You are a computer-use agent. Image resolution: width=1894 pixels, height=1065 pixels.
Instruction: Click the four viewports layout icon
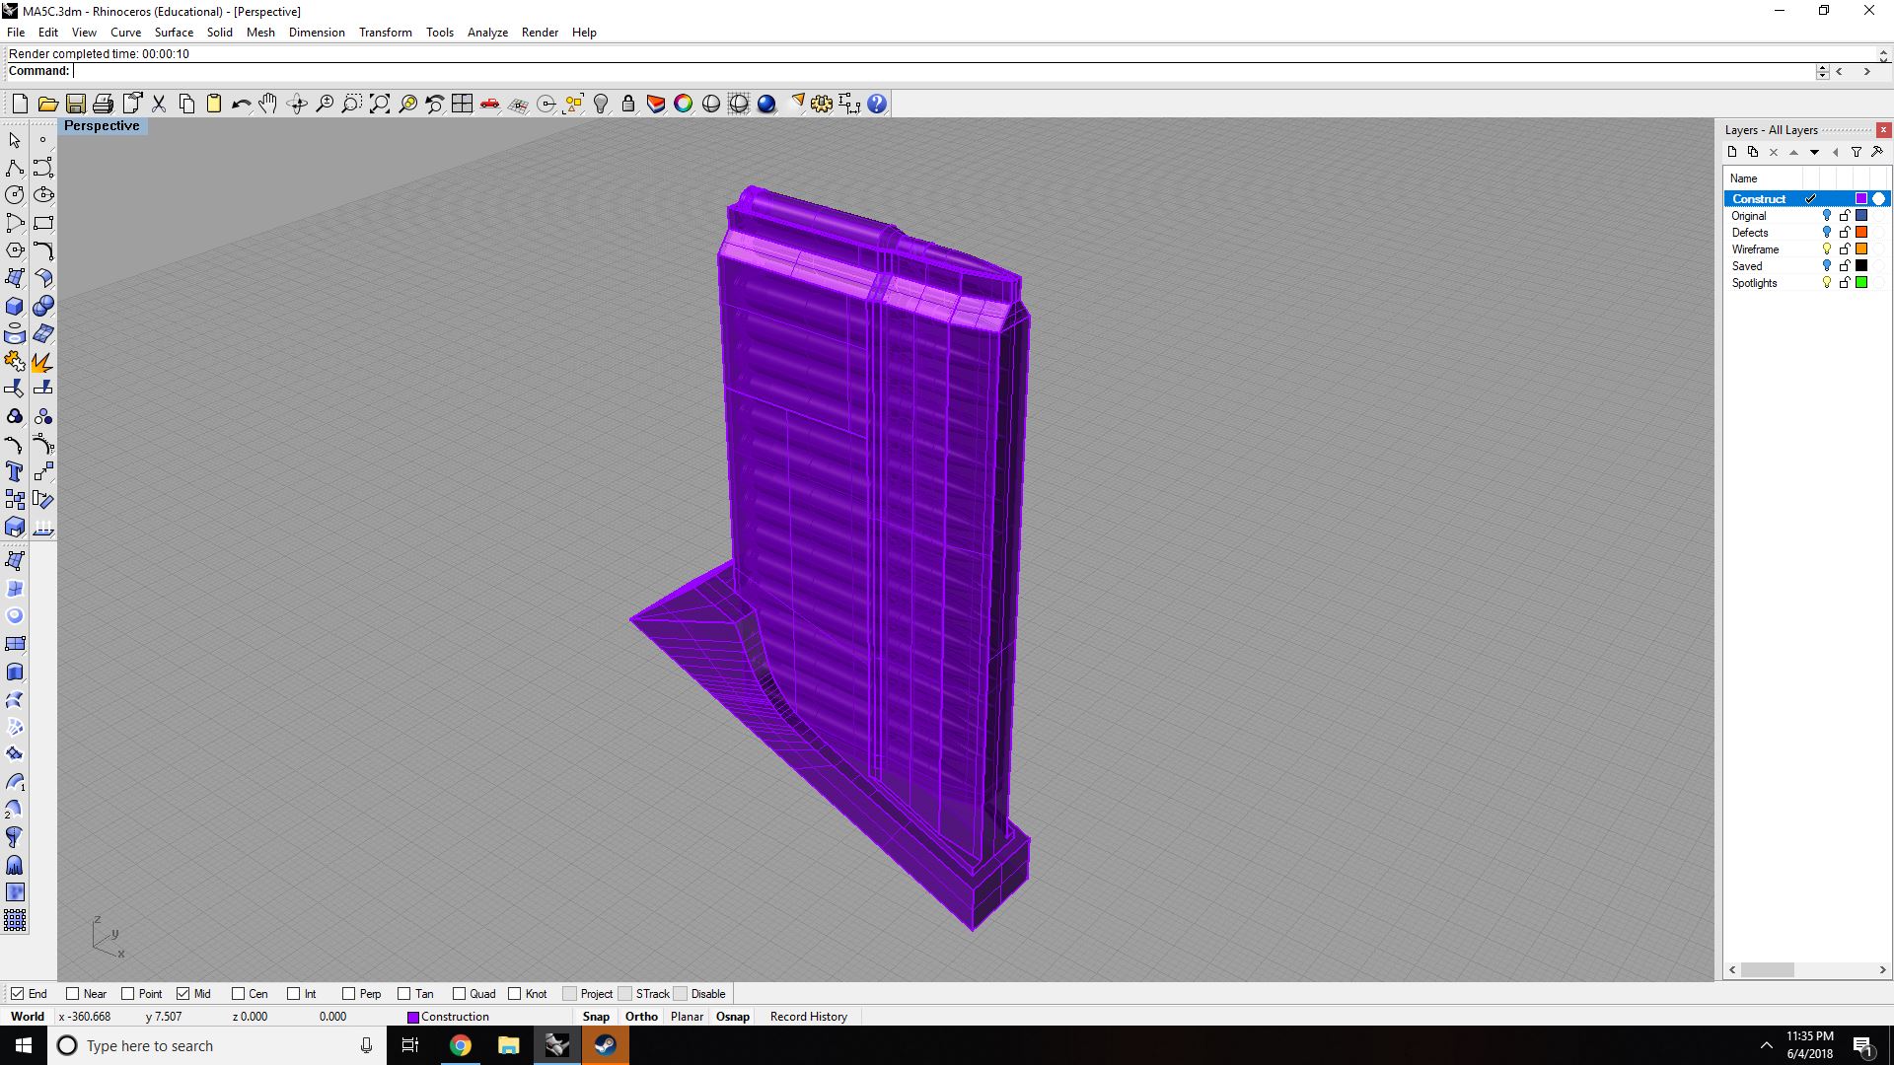pos(462,104)
